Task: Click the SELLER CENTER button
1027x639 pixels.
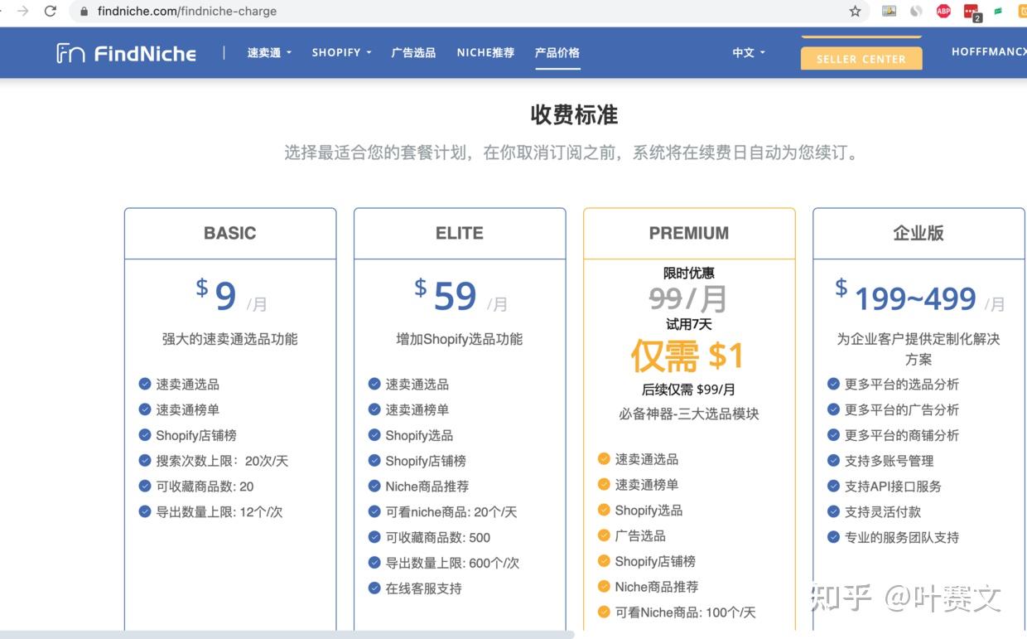Action: click(861, 59)
